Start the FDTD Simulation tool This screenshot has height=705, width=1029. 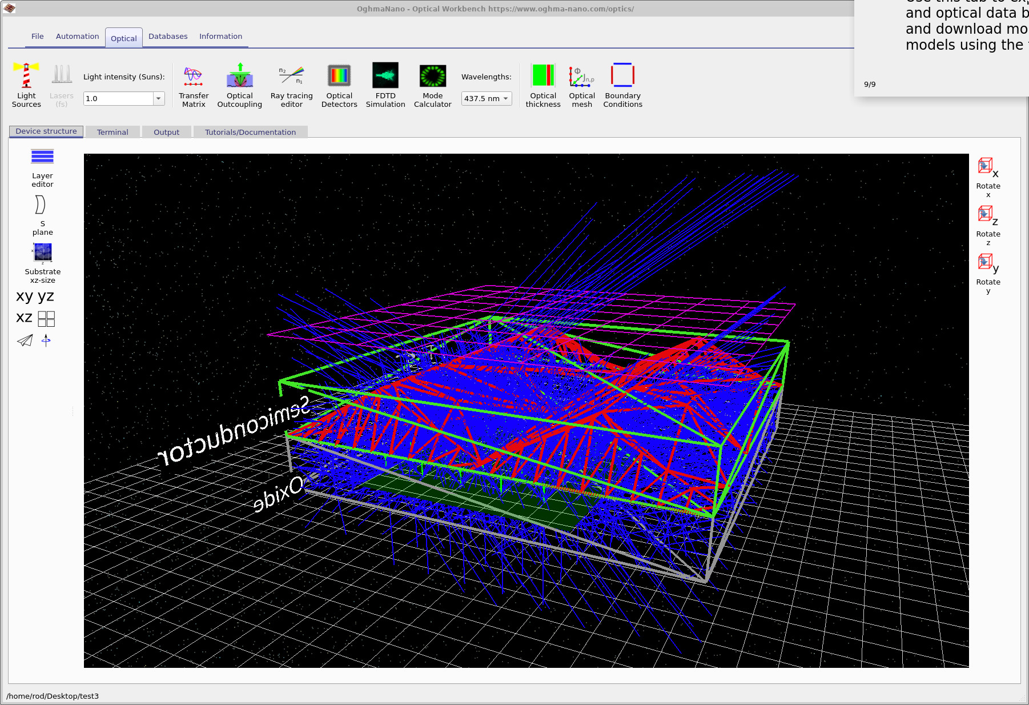pyautogui.click(x=385, y=86)
